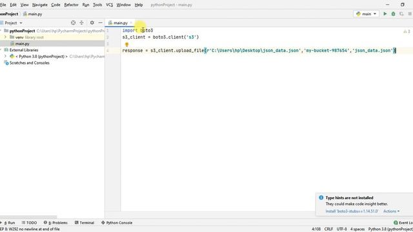Open the Refactor menu
Screen dimensions: 413x232
click(71, 5)
